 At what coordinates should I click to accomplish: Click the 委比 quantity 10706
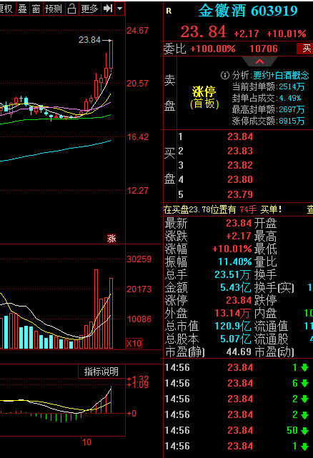tap(264, 49)
